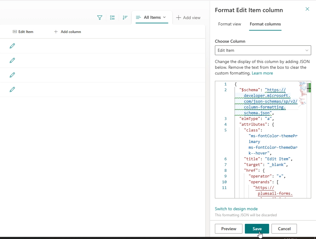This screenshot has width=316, height=239.
Task: Click the Edit Item column header
Action: [23, 32]
